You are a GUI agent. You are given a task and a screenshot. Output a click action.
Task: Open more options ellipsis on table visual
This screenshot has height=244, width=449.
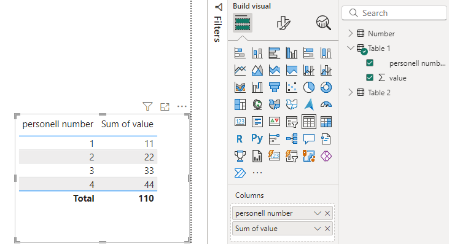182,106
